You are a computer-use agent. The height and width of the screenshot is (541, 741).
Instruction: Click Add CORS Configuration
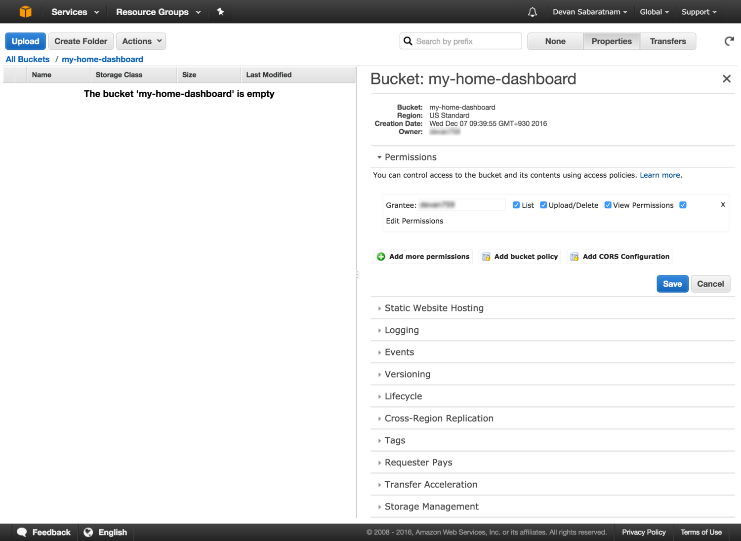(619, 257)
